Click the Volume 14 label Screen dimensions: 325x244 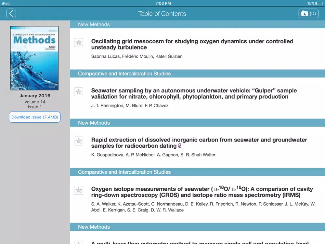click(35, 102)
